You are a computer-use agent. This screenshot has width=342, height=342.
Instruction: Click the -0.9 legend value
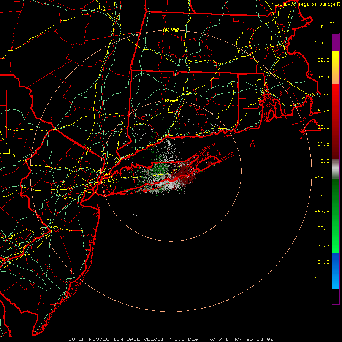coord(323,161)
